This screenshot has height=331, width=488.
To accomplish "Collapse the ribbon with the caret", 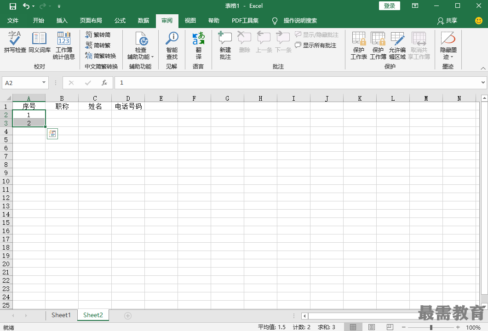I will point(483,68).
